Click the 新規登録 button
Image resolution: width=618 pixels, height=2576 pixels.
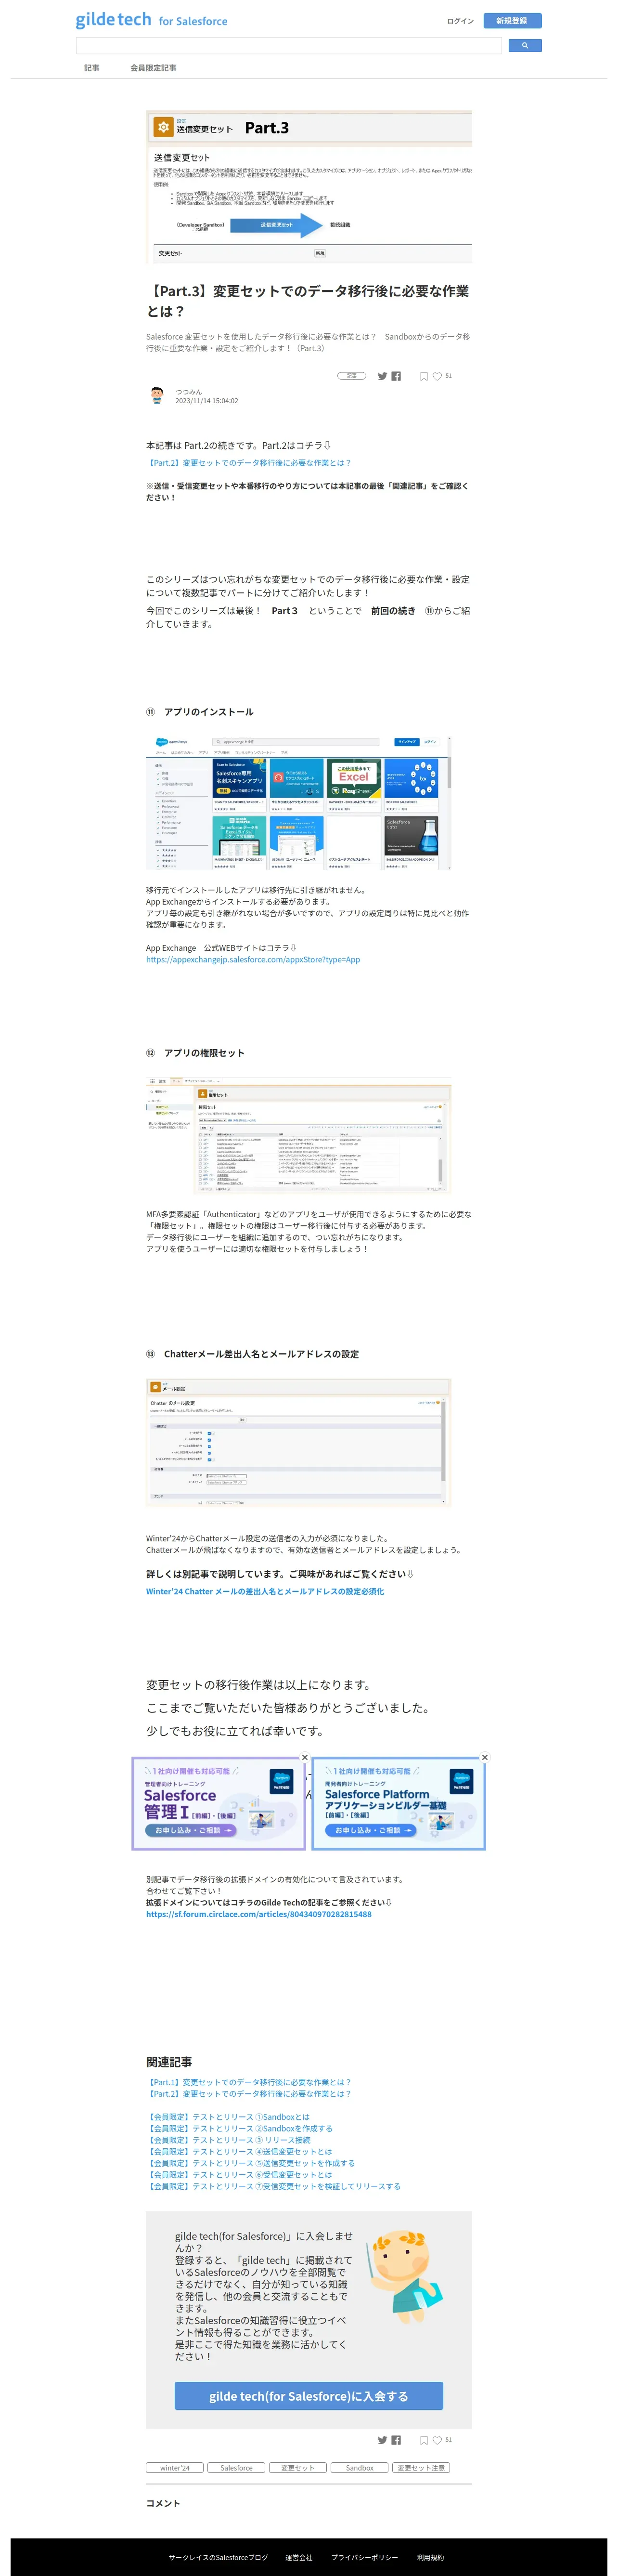[512, 20]
